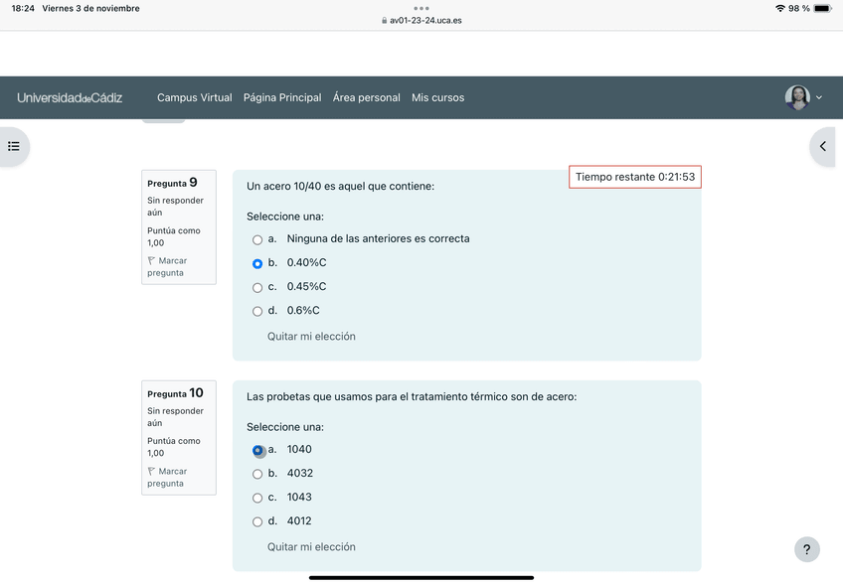Click the Universidad de Cádiz logo
This screenshot has width=843, height=585.
(70, 97)
